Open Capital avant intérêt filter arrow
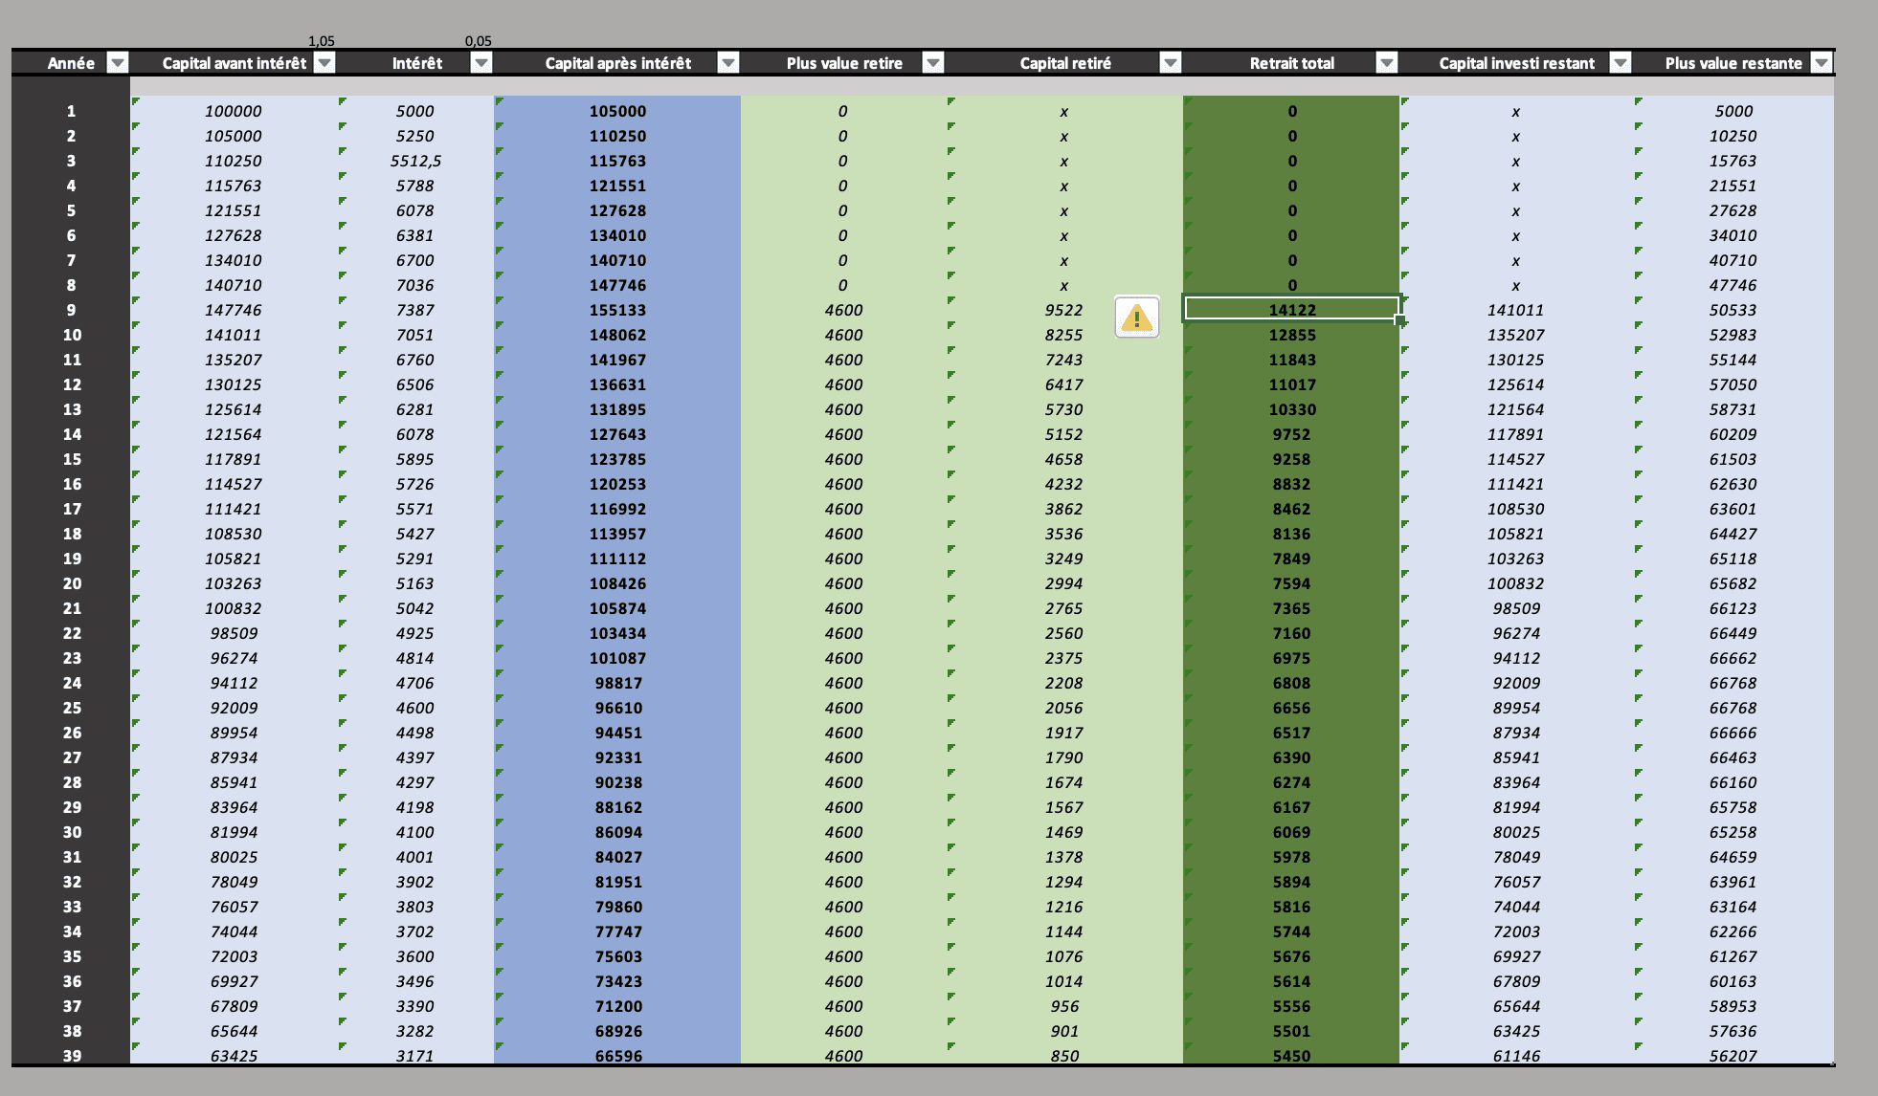The height and width of the screenshot is (1096, 1878). pyautogui.click(x=324, y=63)
